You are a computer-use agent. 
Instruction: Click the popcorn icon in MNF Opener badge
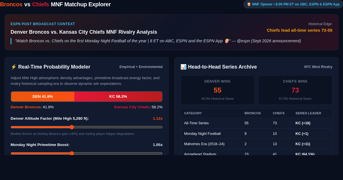249,4
